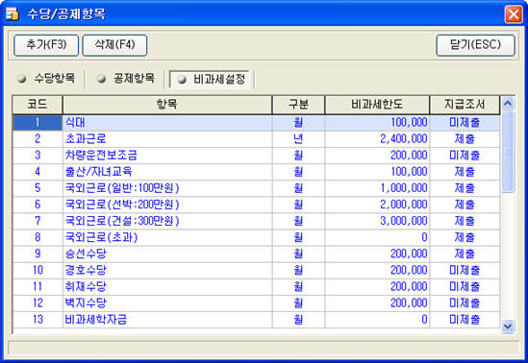Select the 벽지수당 item

(167, 303)
